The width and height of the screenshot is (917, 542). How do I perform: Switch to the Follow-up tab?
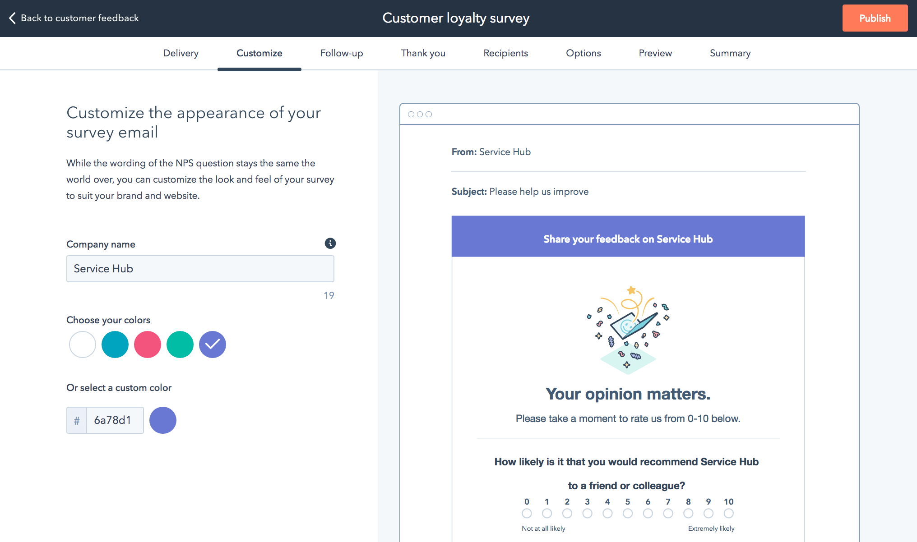(x=342, y=54)
